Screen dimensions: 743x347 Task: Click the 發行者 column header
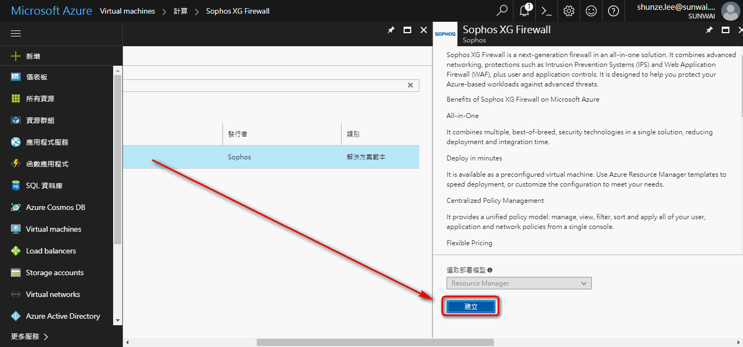pyautogui.click(x=238, y=134)
